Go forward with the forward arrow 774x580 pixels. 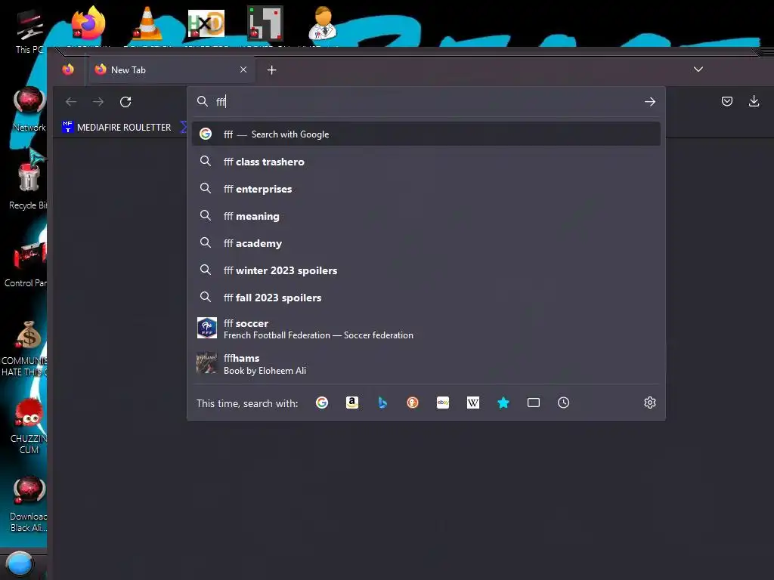coord(98,102)
